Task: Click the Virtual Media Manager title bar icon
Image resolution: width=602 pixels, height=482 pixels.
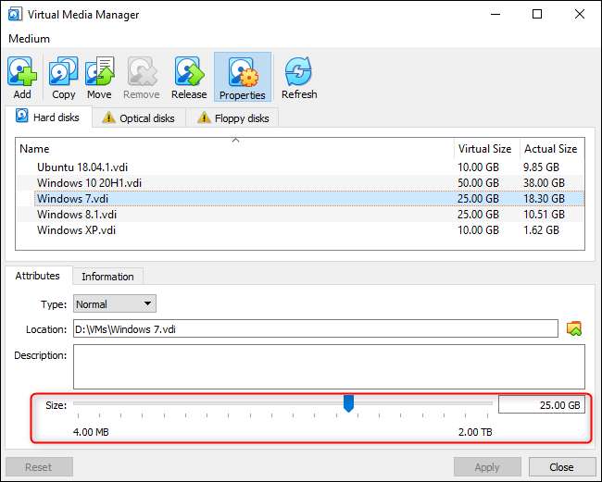Action: (x=17, y=15)
